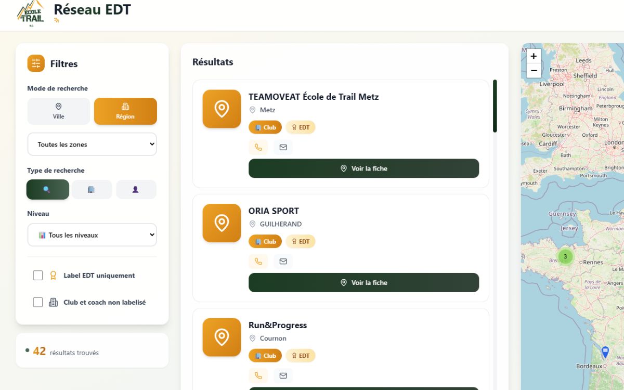The image size is (624, 390).
Task: Expand the Tous les niveaux dropdown
Action: click(x=92, y=235)
